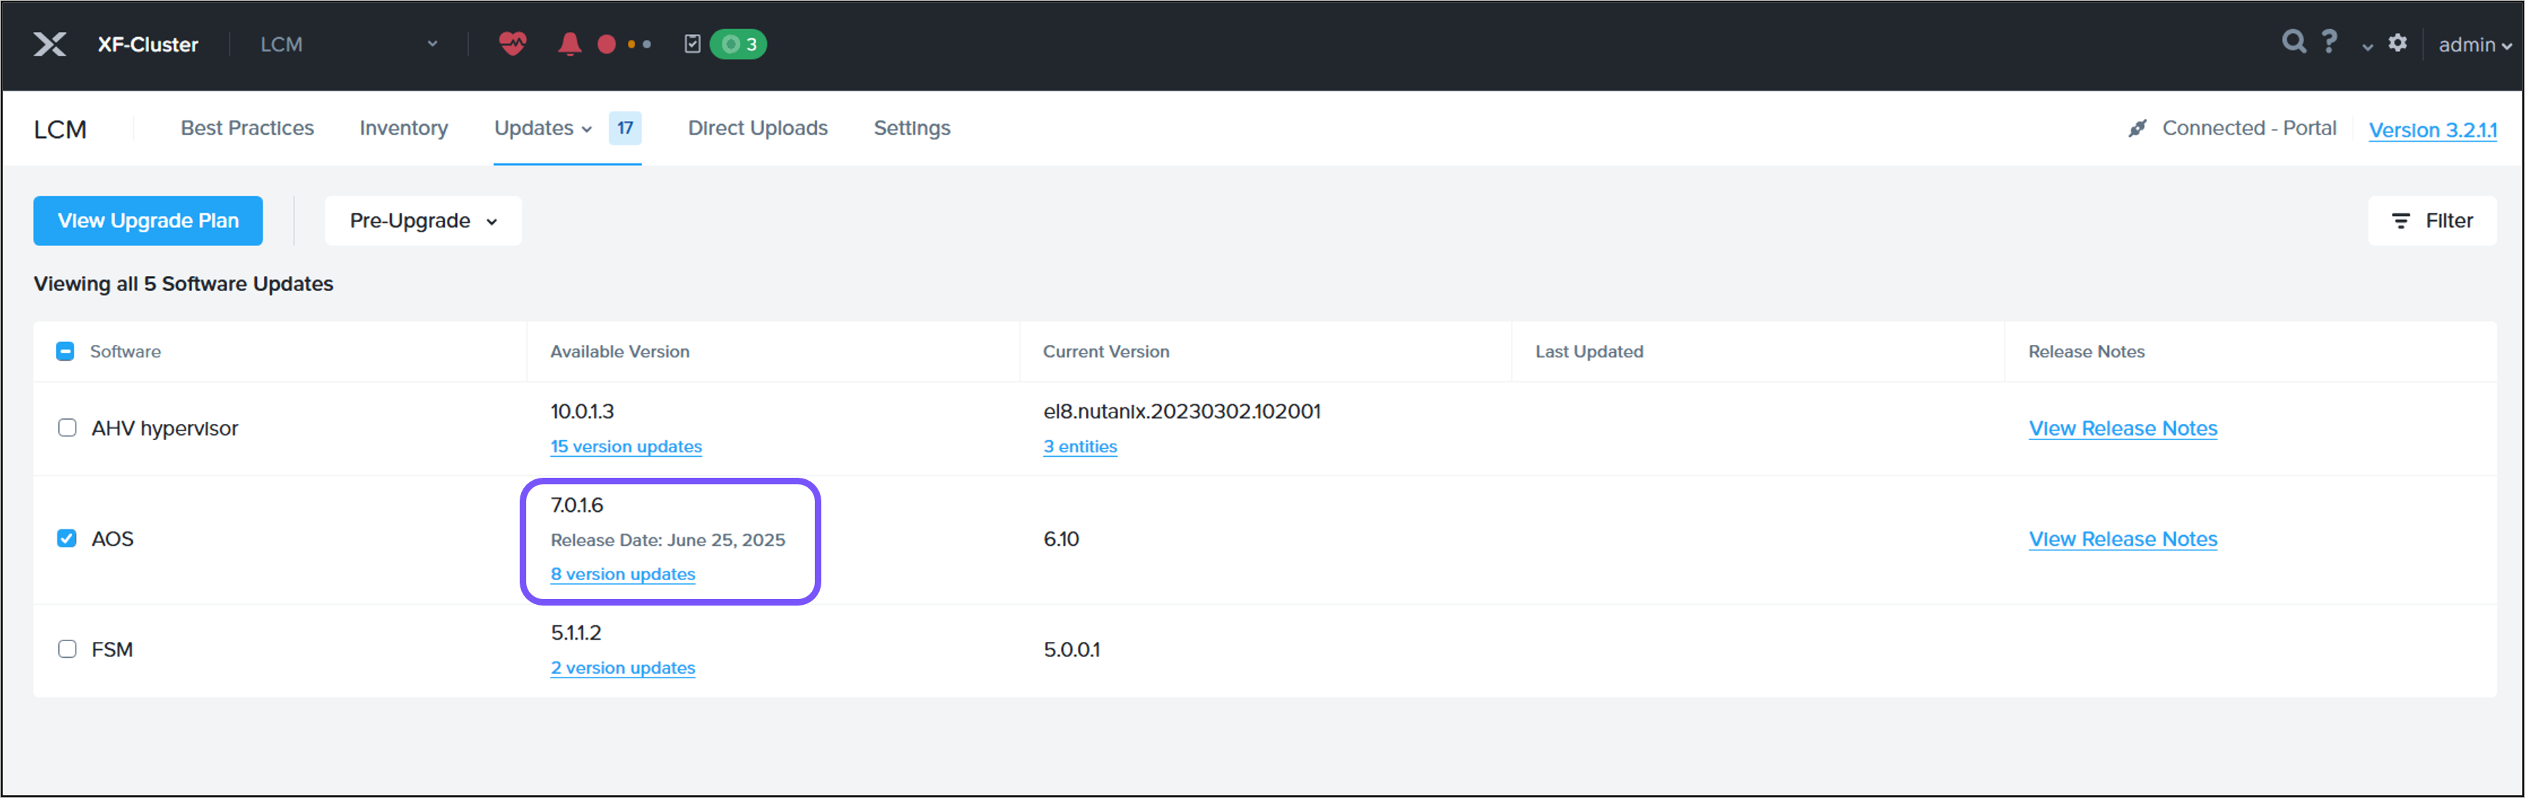Open alerts bell icon
2525x798 pixels.
click(570, 44)
